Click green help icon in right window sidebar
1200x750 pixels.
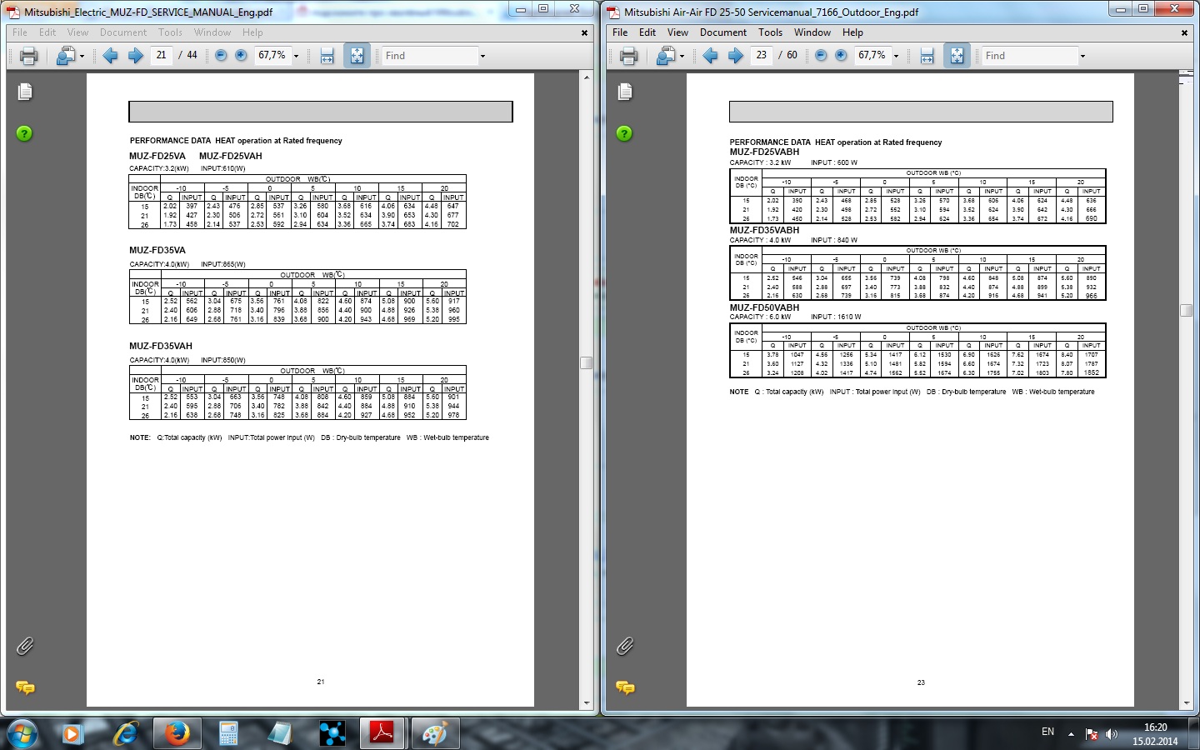click(x=624, y=133)
